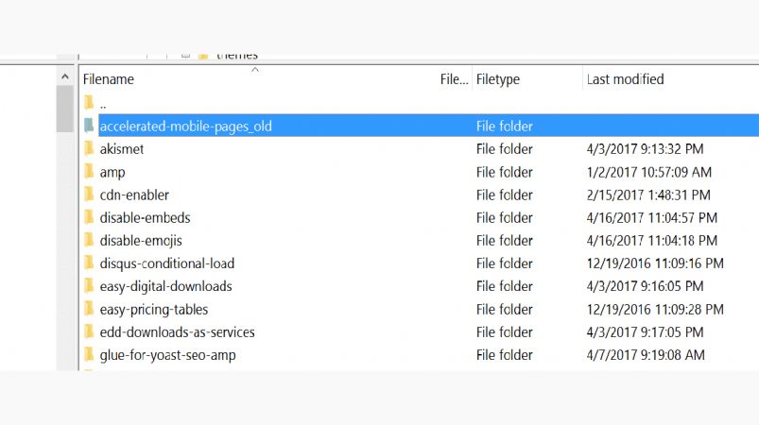The height and width of the screenshot is (425, 759).
Task: Select the akismet folder name
Action: (122, 149)
